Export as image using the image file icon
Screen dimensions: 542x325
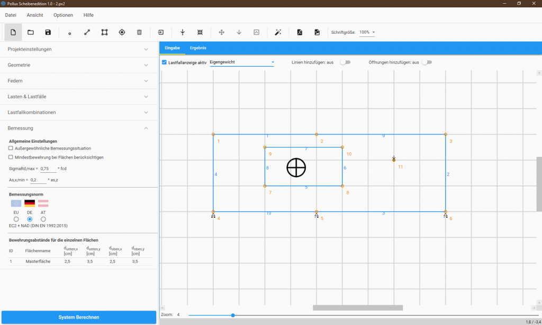coord(317,32)
